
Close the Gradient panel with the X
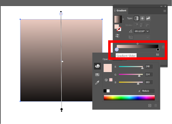coord(165,6)
